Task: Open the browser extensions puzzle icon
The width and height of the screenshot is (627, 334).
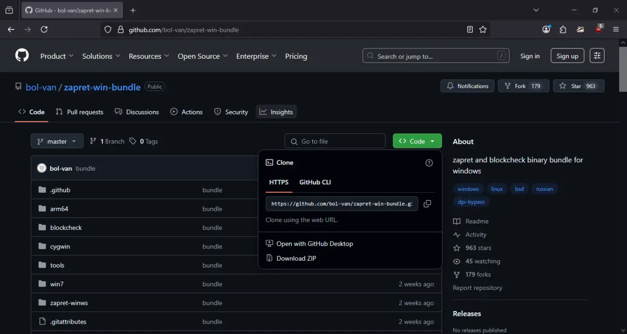Action: (x=563, y=29)
